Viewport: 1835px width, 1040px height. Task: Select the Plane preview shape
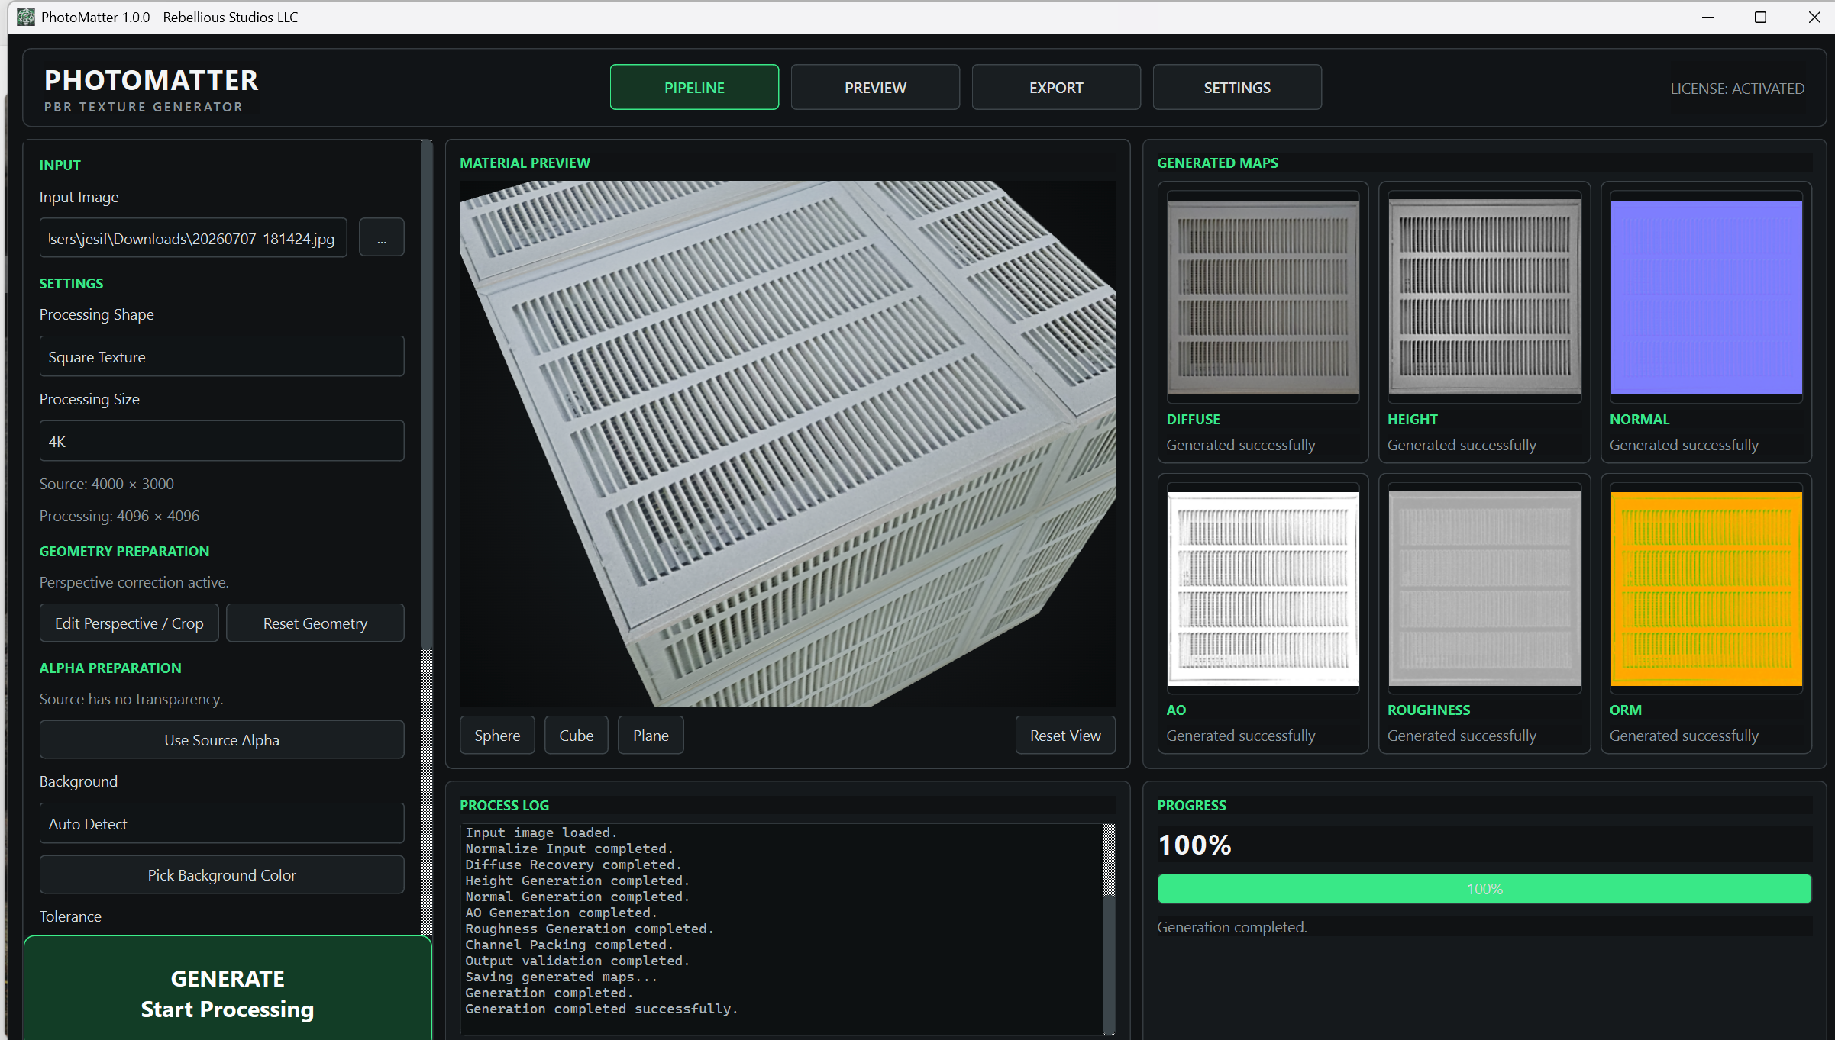point(651,736)
